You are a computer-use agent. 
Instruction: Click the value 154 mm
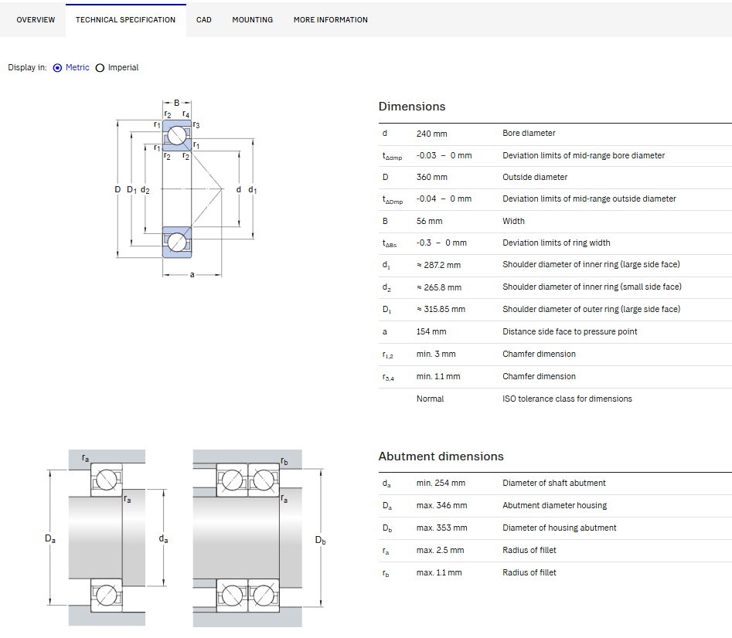[x=431, y=331]
